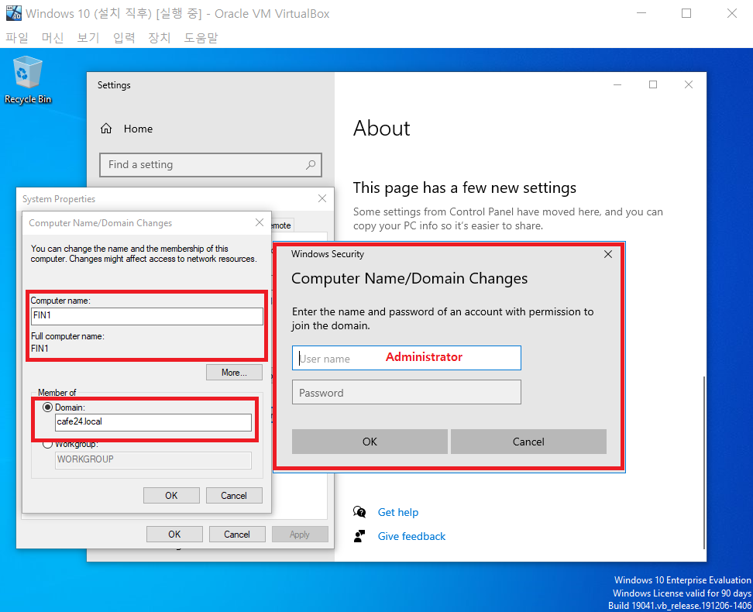Screen dimensions: 753x612
Task: Click OK in System Properties window
Action: pos(174,535)
